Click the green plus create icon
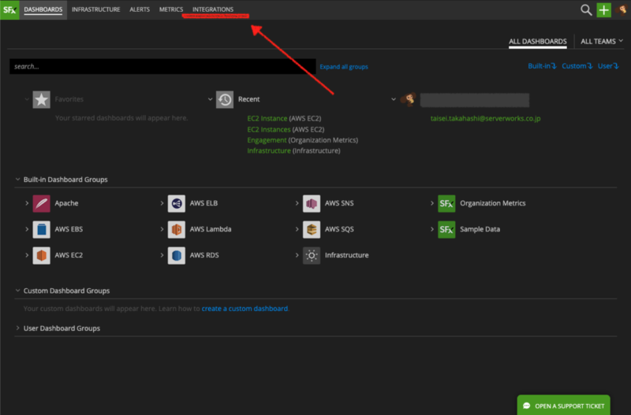This screenshot has width=631, height=415. pyautogui.click(x=603, y=9)
